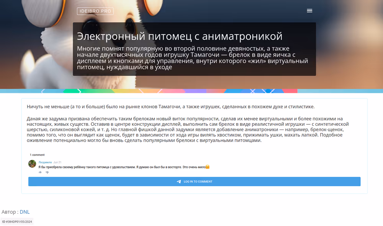Like Людмила's comment with thumbs up
The image size is (383, 226).
pos(40,172)
